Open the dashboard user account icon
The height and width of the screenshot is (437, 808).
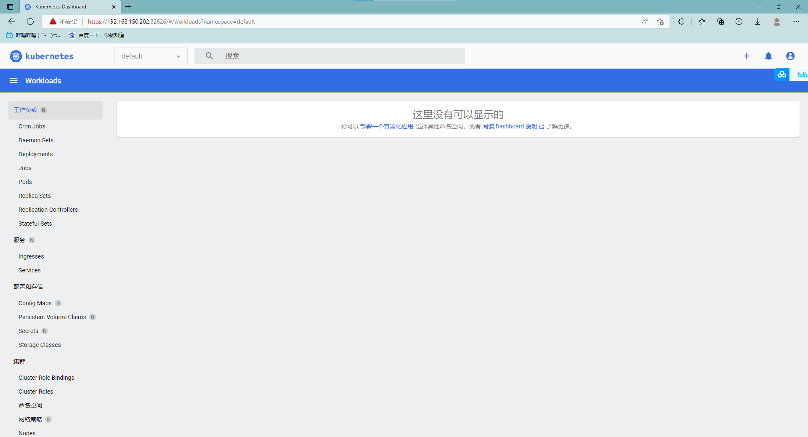click(790, 56)
